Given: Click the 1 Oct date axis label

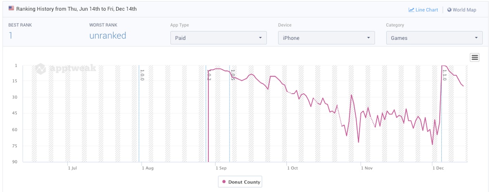Looking at the screenshot, I should coord(292,168).
